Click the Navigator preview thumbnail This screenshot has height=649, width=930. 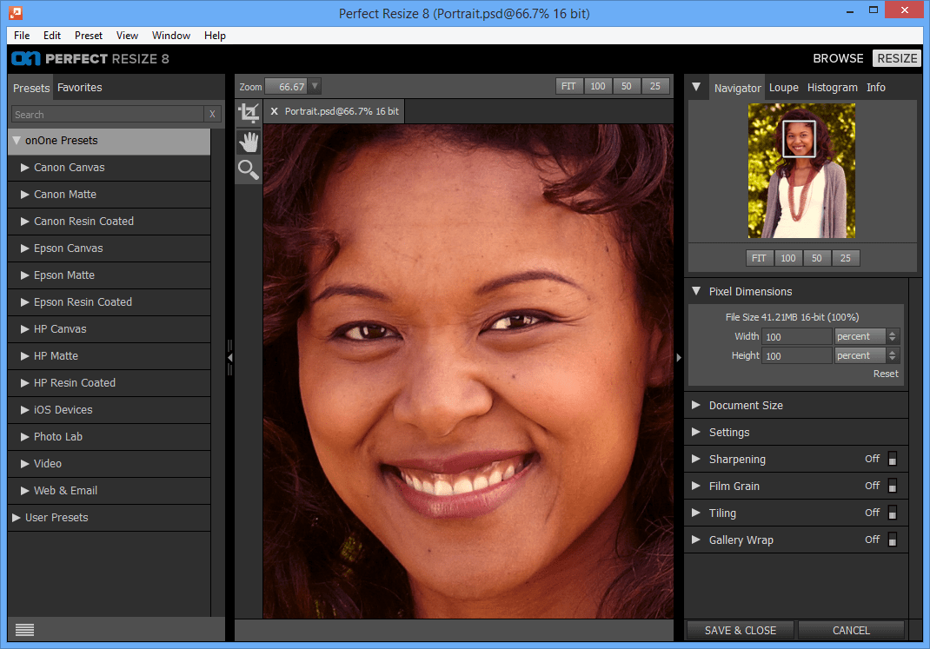pyautogui.click(x=801, y=170)
